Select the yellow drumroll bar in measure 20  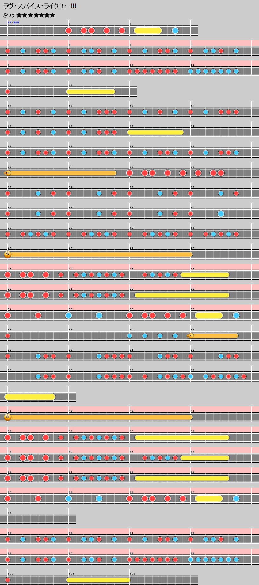pos(155,132)
